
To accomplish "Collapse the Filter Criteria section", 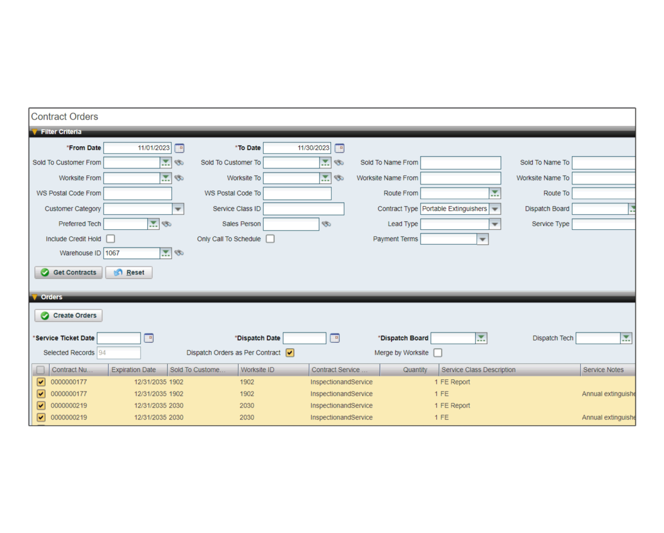I will click(35, 132).
